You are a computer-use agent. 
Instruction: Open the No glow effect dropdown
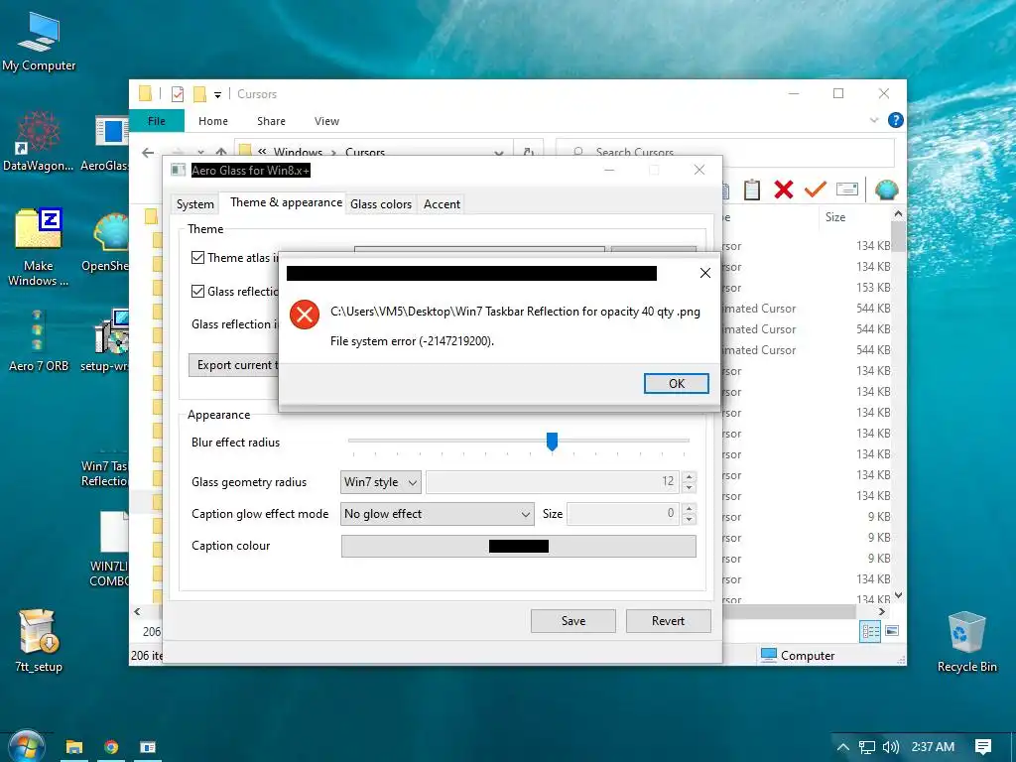tap(438, 514)
